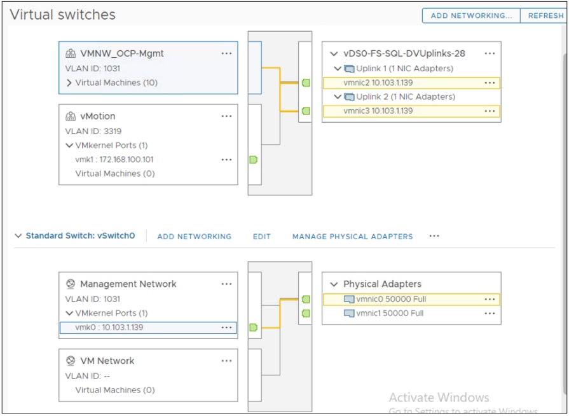569x416 pixels.
Task: Open the vMotion port group actions menu
Action: (x=227, y=116)
